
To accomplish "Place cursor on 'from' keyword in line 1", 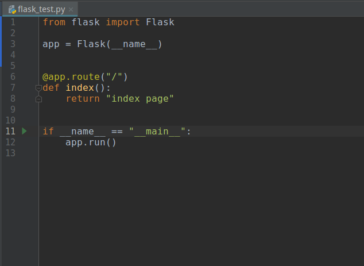I will click(x=54, y=22).
